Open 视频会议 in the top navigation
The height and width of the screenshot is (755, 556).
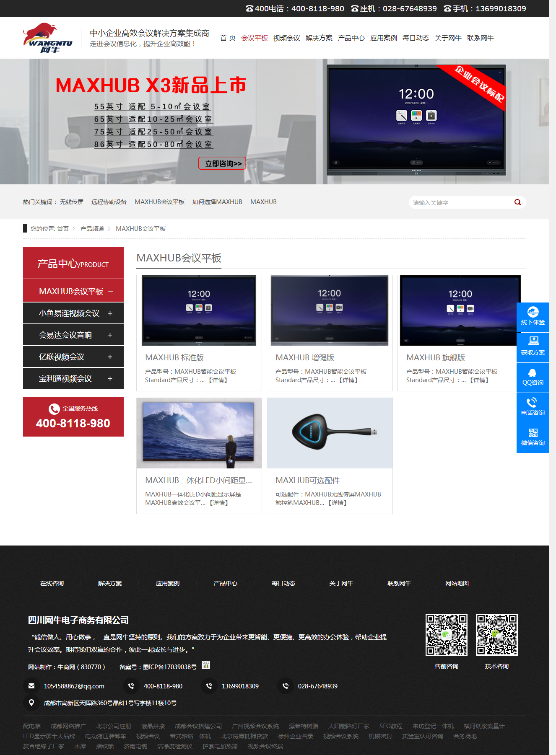[287, 38]
